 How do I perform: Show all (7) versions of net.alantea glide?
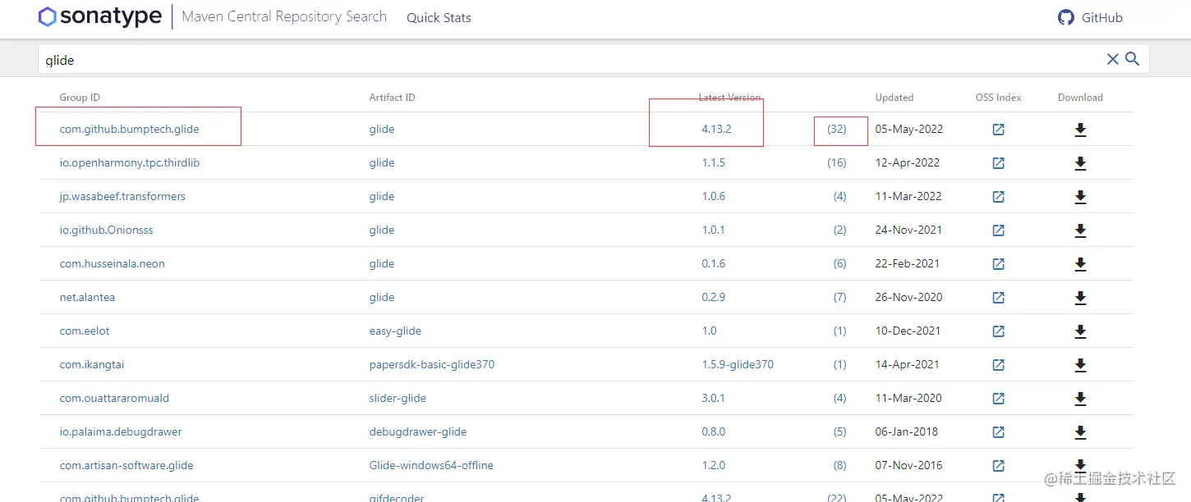pyautogui.click(x=839, y=298)
